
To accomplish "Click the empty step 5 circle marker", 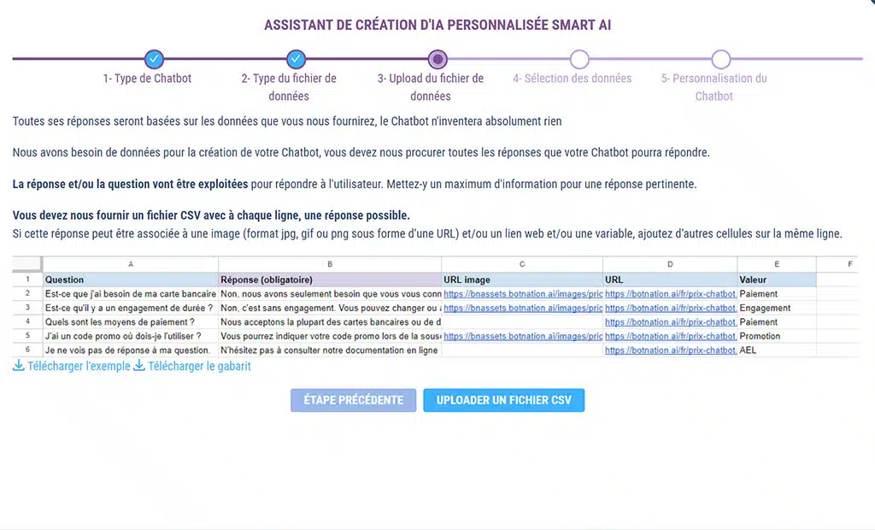I will coord(721,59).
